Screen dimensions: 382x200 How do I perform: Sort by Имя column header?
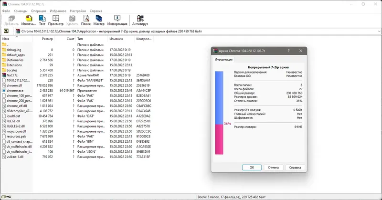pyautogui.click(x=17, y=39)
